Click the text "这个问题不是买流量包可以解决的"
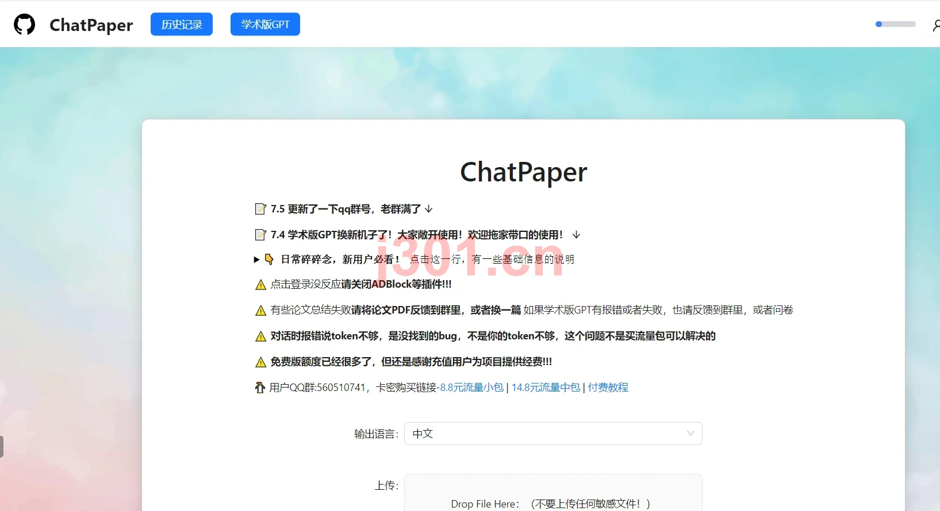 pos(640,336)
